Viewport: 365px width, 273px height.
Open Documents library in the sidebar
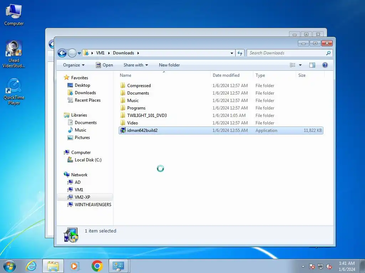[x=82, y=123]
